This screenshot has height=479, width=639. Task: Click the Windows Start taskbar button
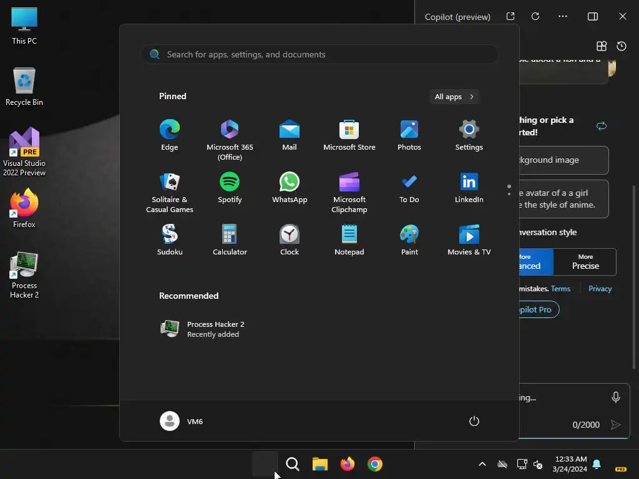tap(265, 464)
